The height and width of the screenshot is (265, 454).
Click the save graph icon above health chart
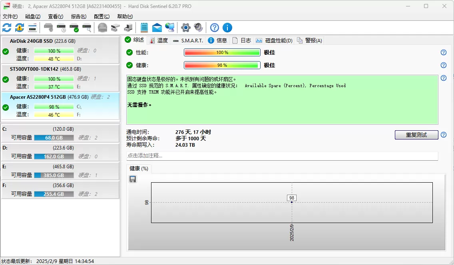coord(133,179)
